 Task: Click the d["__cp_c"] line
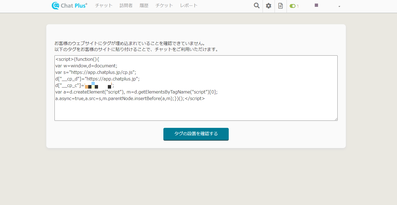[x=85, y=85]
